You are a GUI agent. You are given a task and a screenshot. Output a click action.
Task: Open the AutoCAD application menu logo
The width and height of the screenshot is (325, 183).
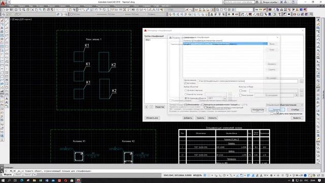(3, 3)
